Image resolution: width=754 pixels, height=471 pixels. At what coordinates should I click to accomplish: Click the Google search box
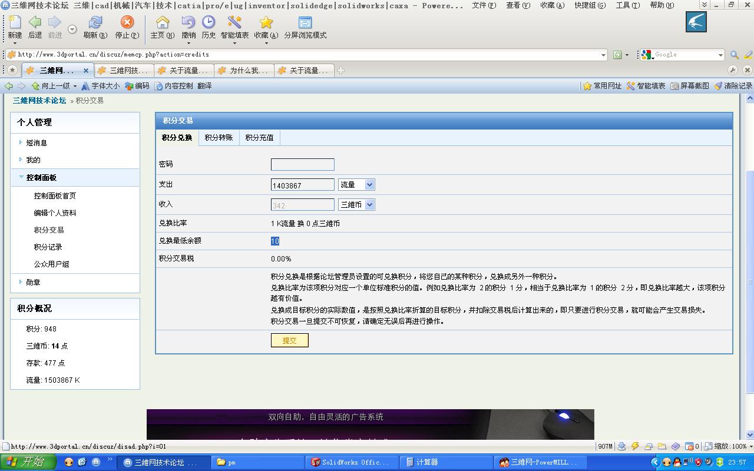tap(686, 55)
